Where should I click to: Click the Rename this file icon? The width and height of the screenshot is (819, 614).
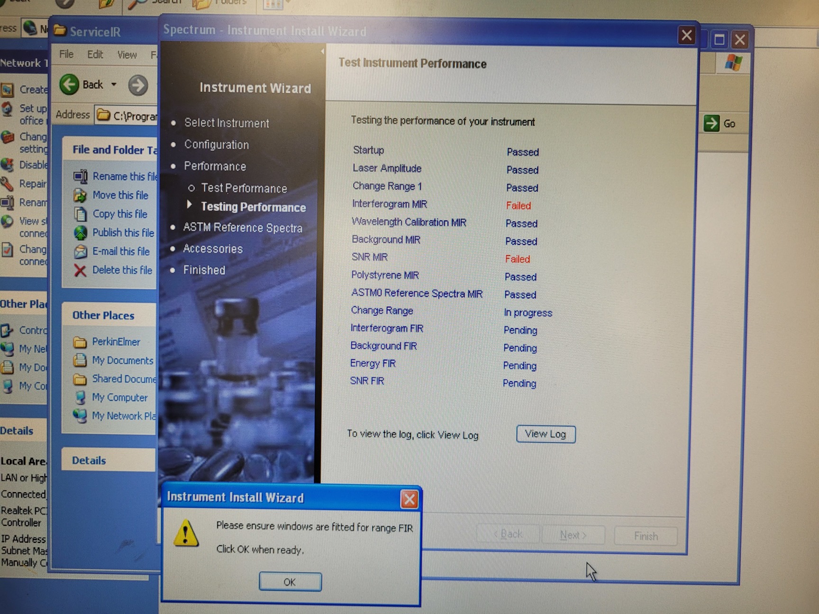(x=81, y=176)
